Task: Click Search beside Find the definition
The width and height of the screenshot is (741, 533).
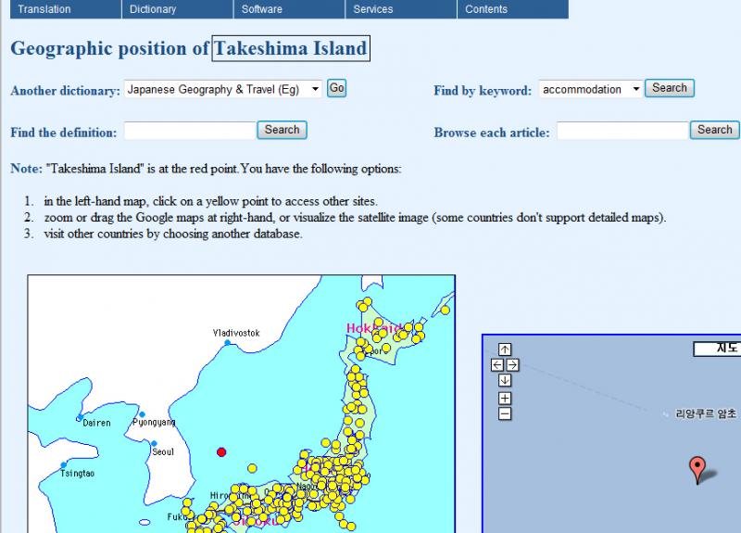Action: pyautogui.click(x=282, y=130)
